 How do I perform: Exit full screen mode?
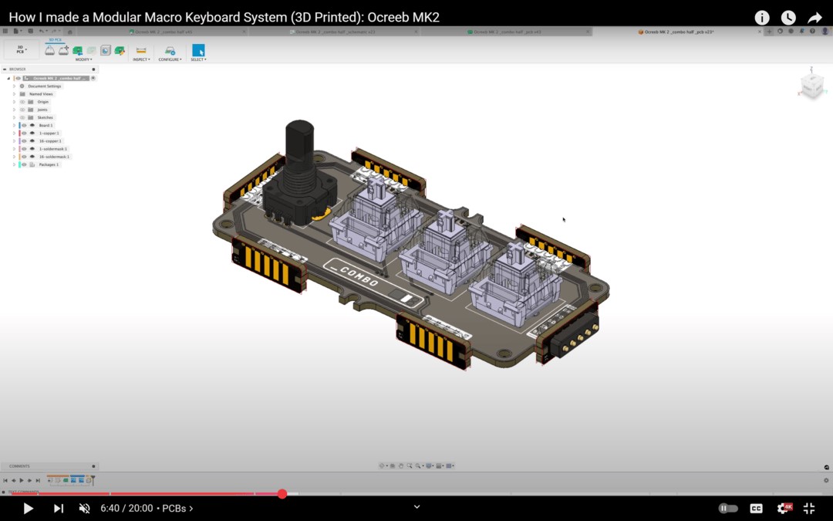tap(809, 508)
